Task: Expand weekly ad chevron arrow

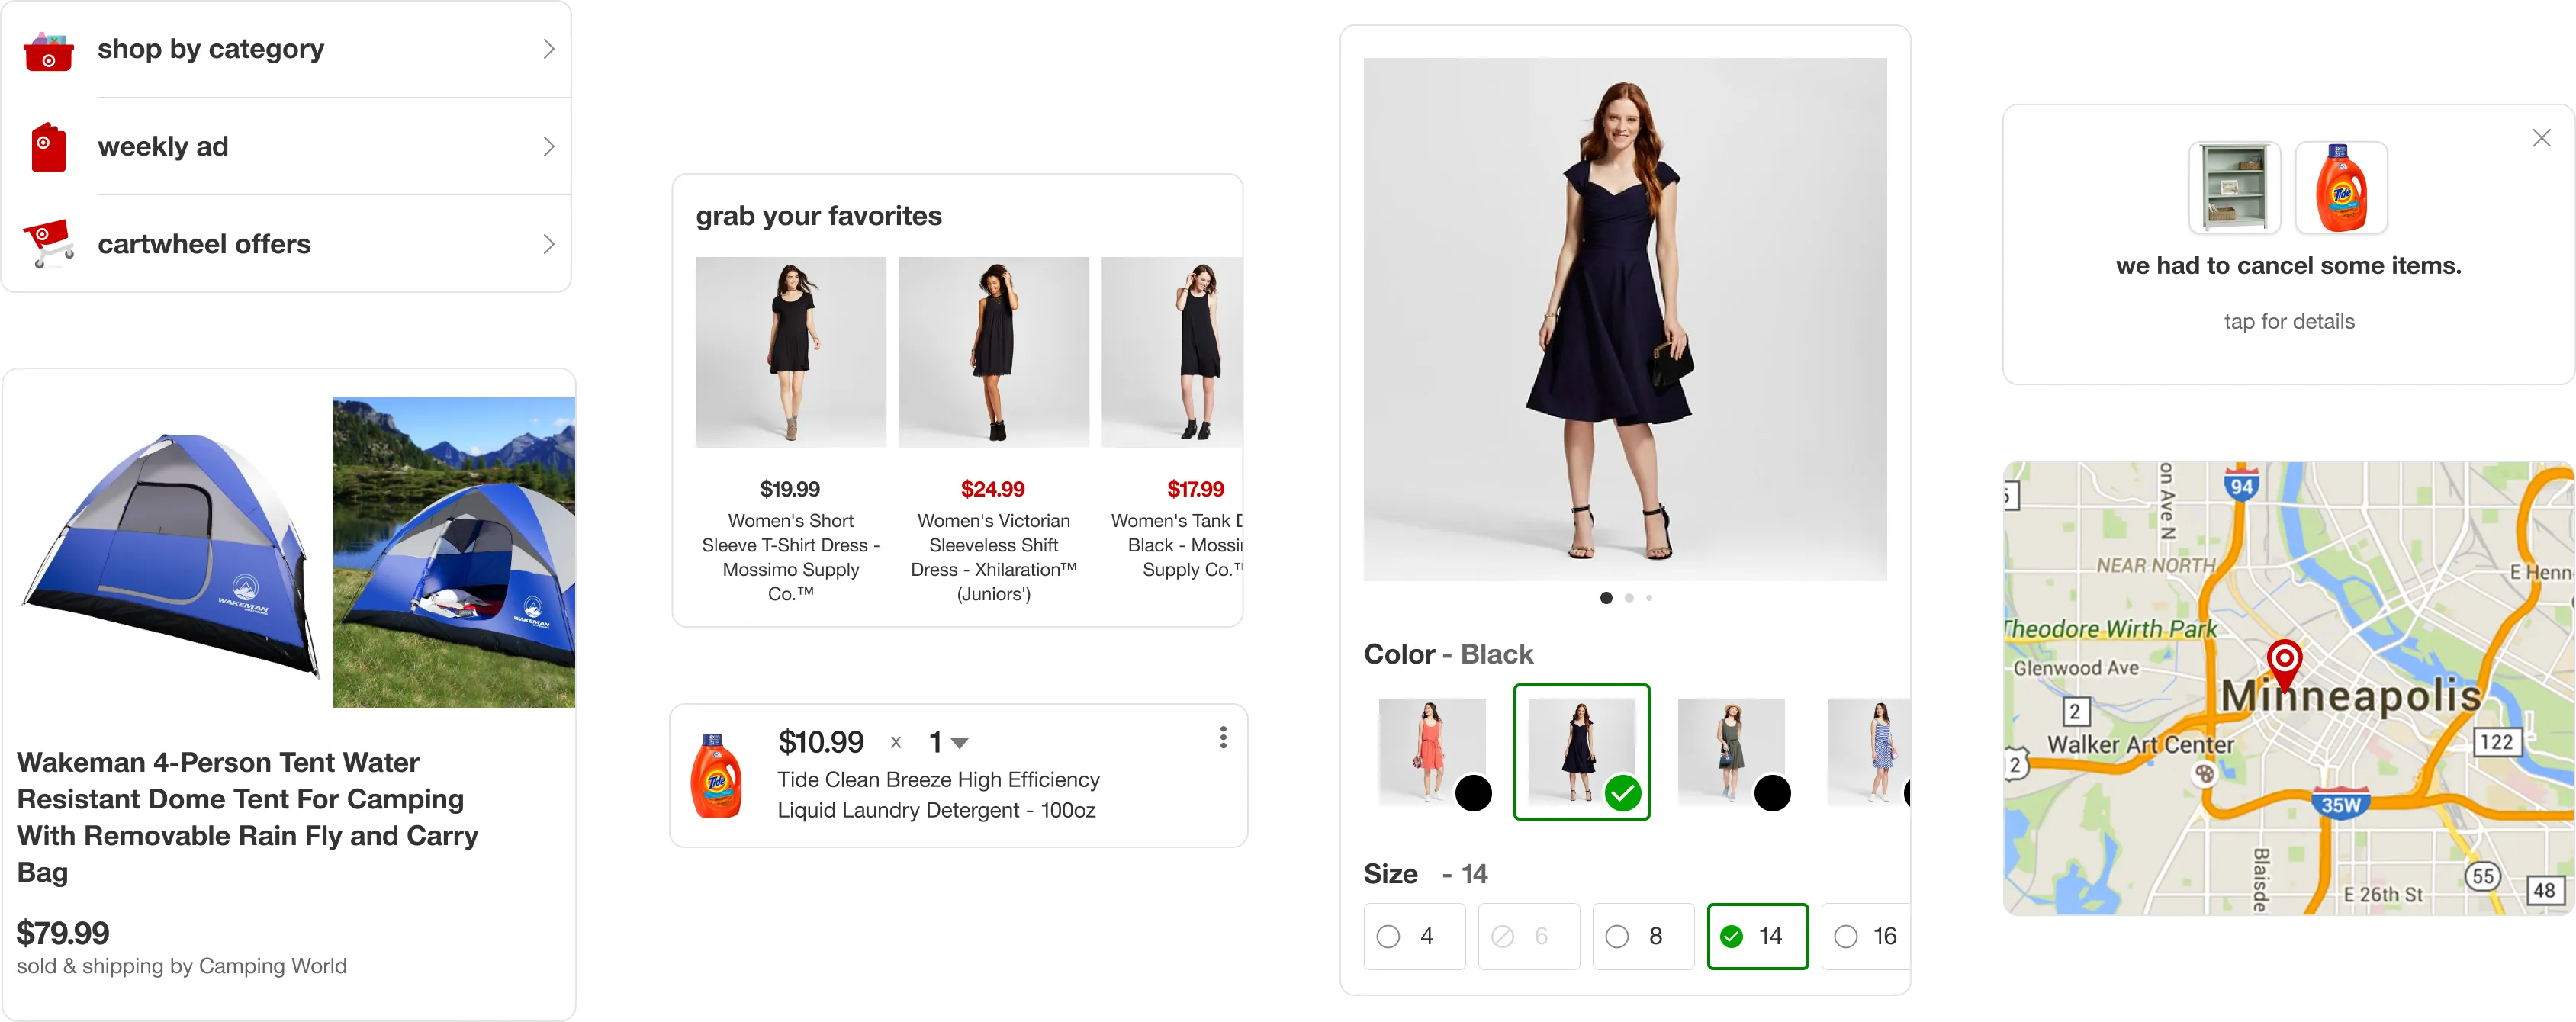Action: [x=550, y=148]
